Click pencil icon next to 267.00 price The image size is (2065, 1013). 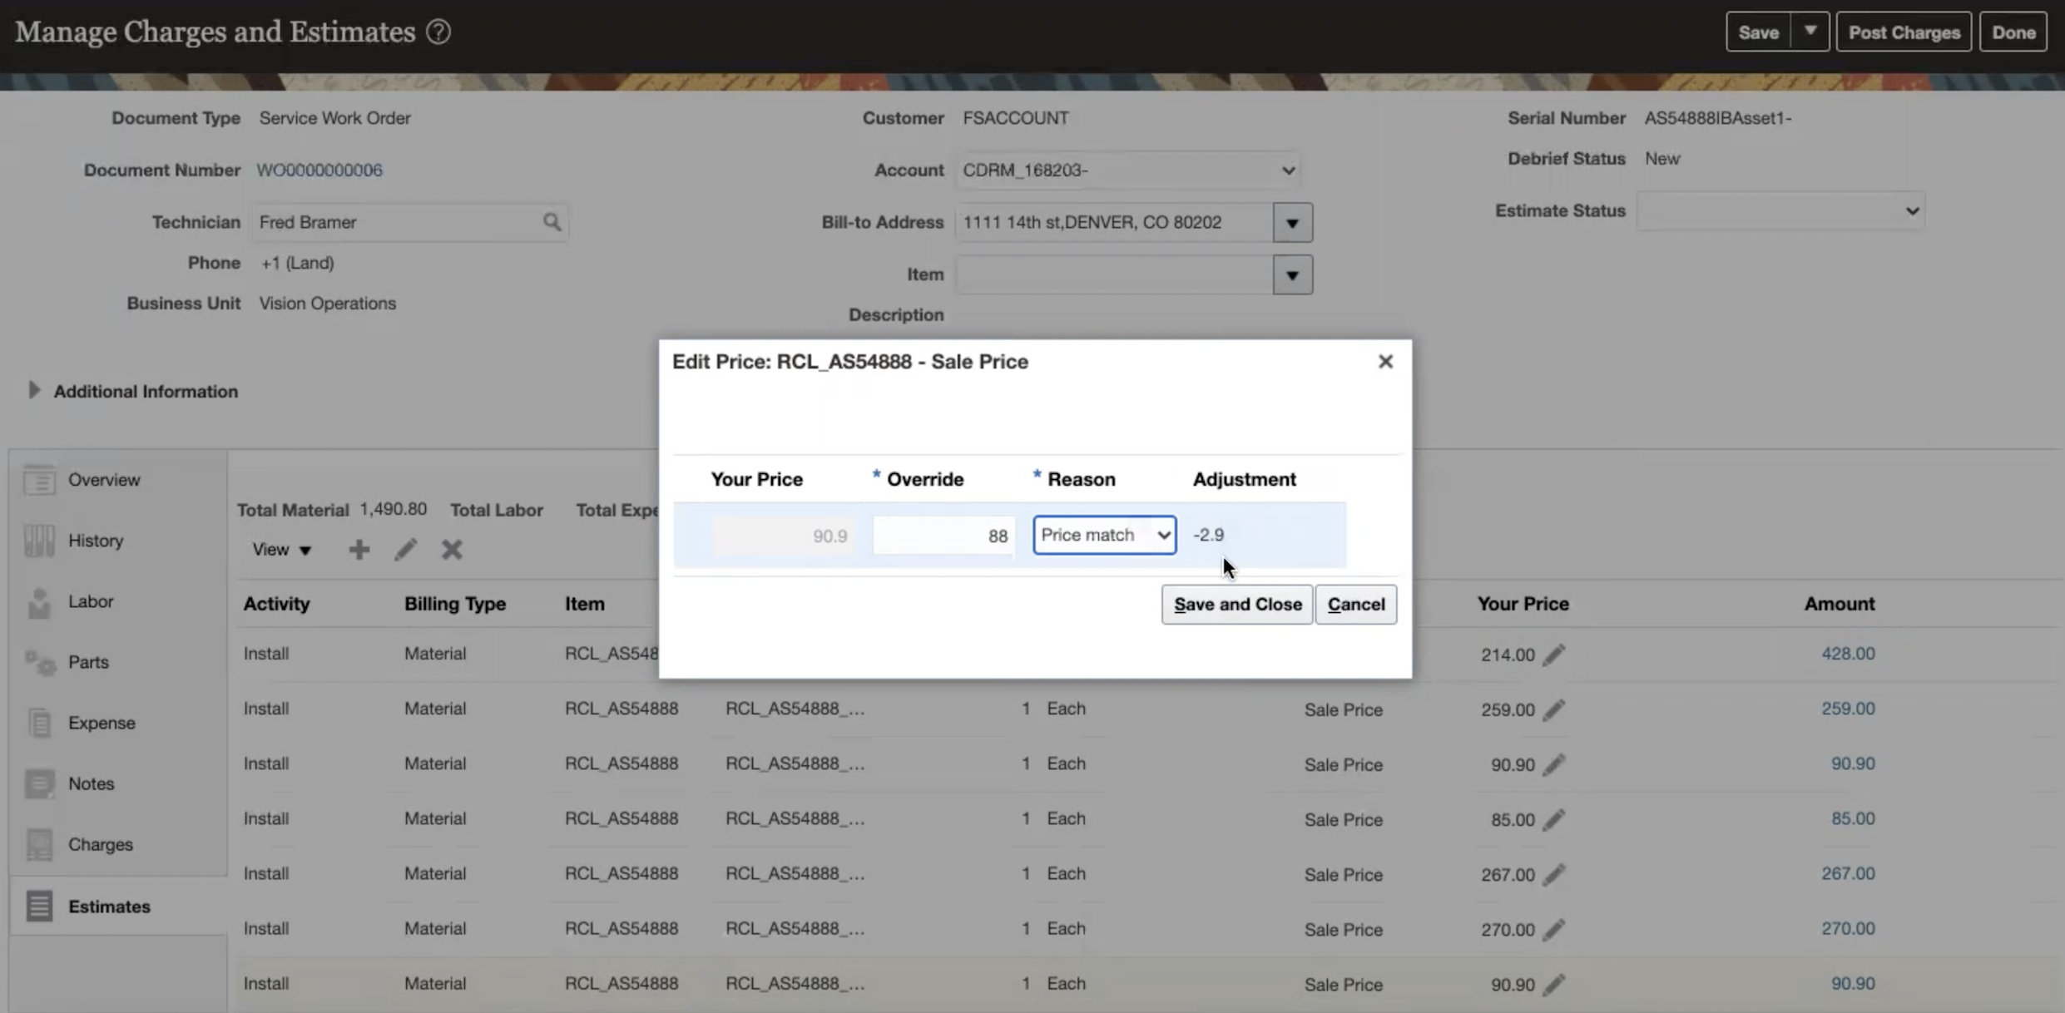point(1553,874)
